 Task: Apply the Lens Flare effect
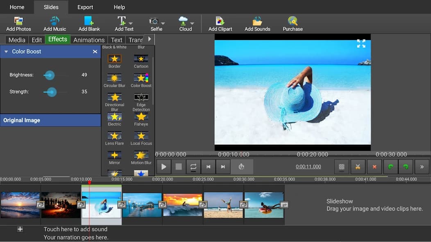click(x=114, y=136)
